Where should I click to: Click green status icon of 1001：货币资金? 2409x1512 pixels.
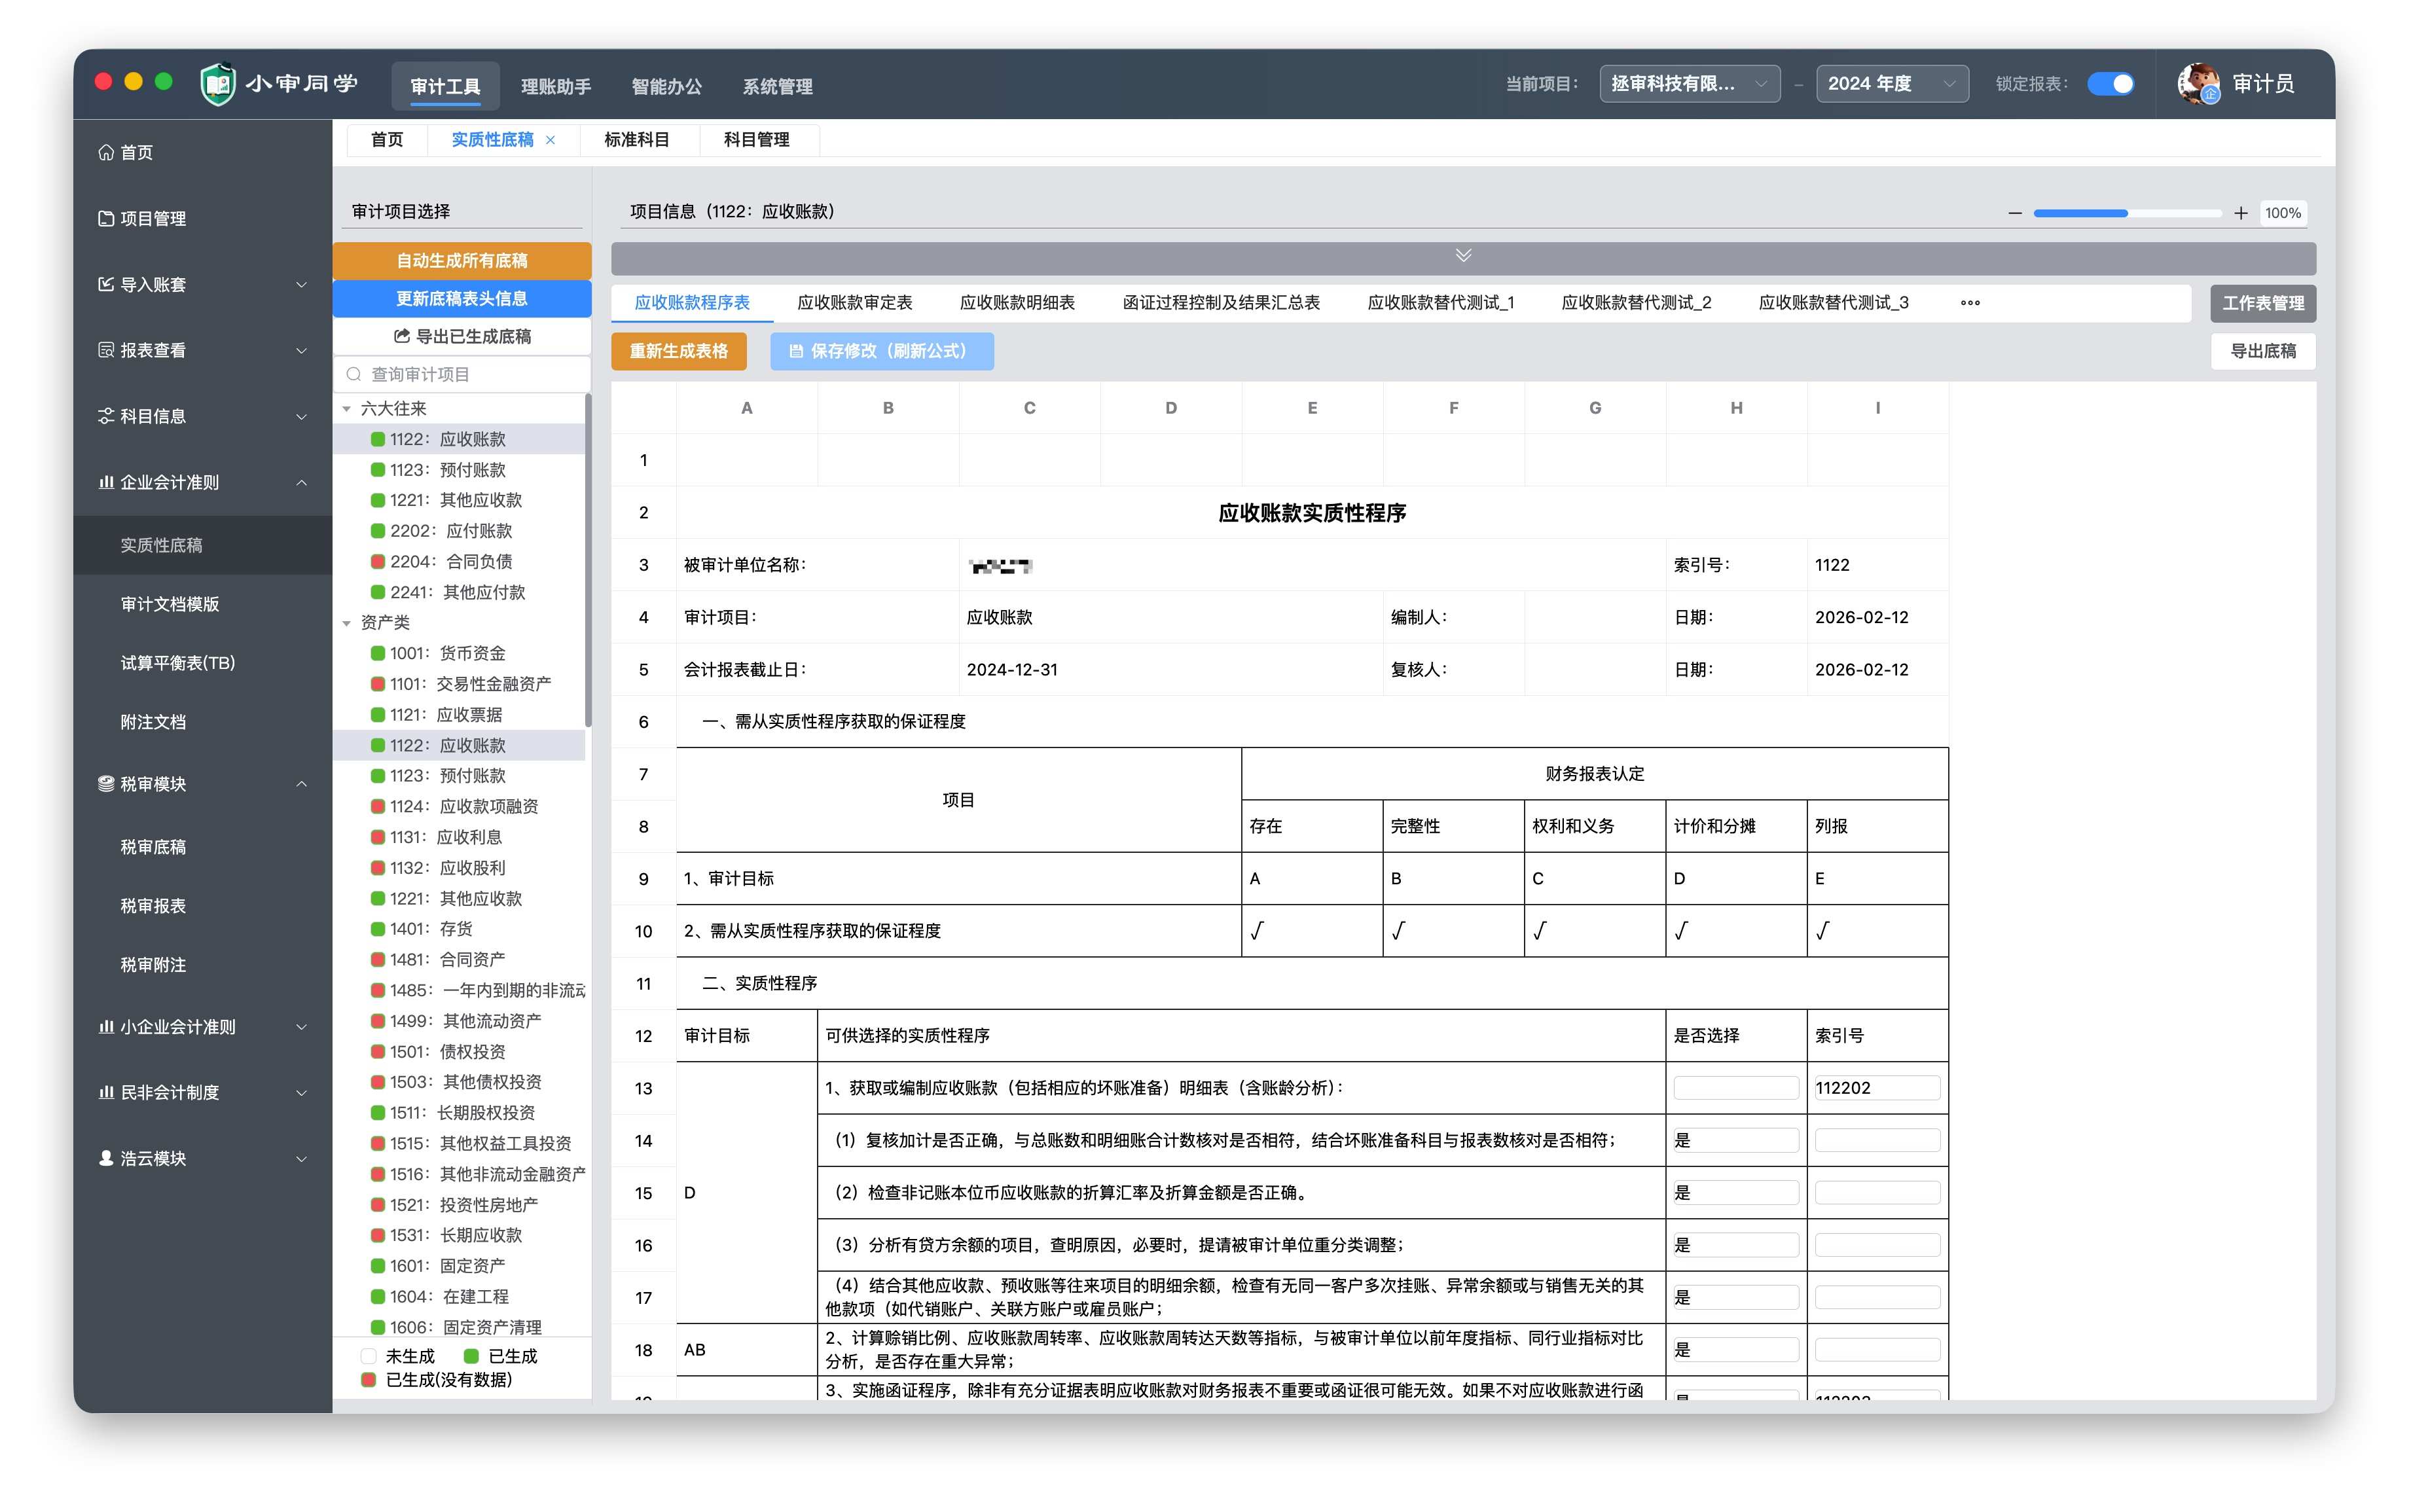pos(378,654)
